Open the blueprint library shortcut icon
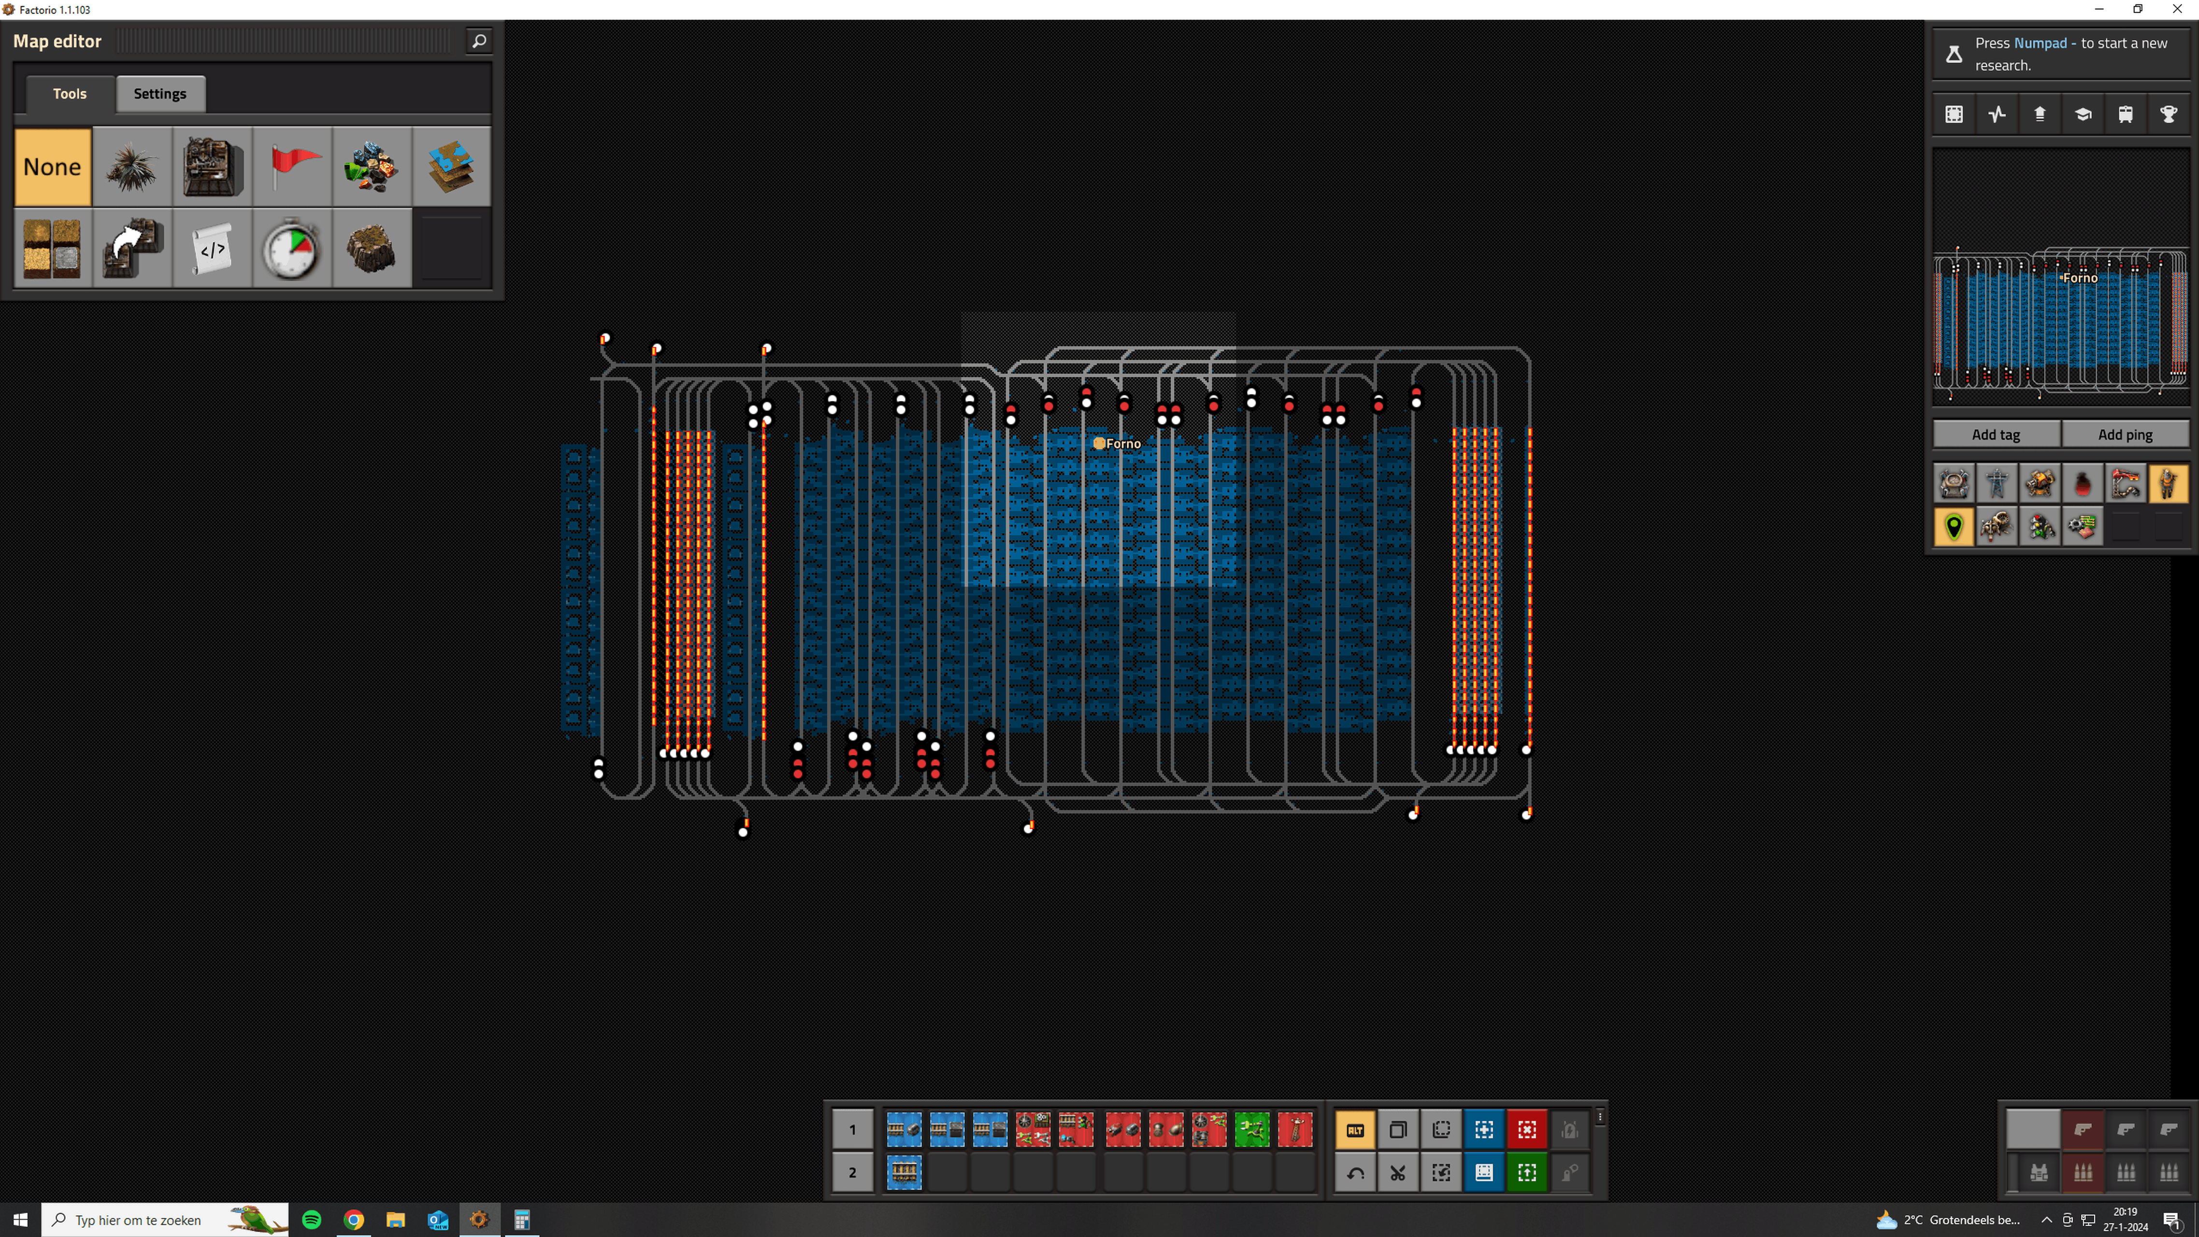The height and width of the screenshot is (1237, 2199). [1954, 115]
